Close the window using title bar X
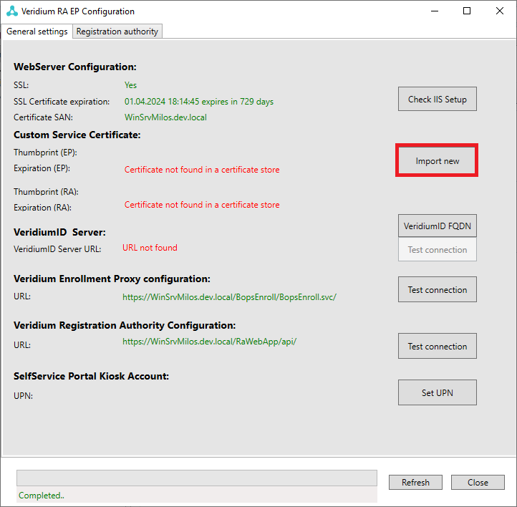Viewport: 517px width, 507px height. pos(500,11)
